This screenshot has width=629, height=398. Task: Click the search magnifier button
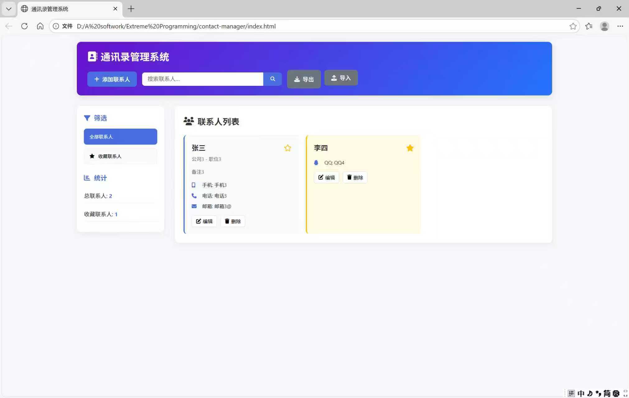click(273, 79)
